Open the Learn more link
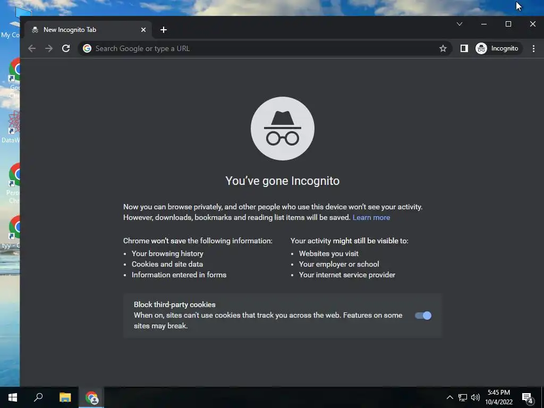This screenshot has height=408, width=544. click(371, 217)
